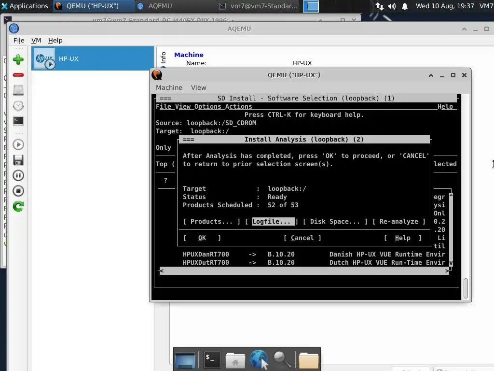
Task: Click the green plus Add VM icon
Action: click(x=18, y=59)
